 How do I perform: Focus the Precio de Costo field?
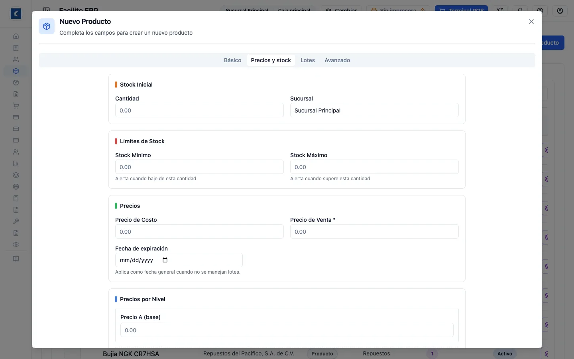click(199, 232)
